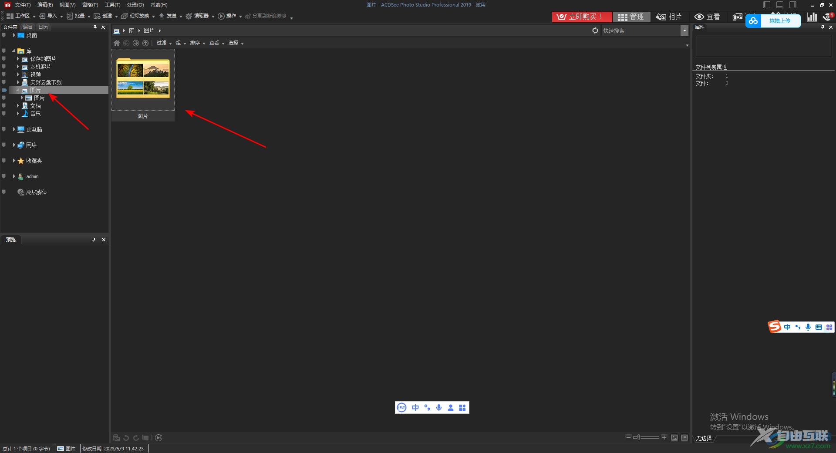
Task: Open the 文件(F) menu
Action: (23, 5)
